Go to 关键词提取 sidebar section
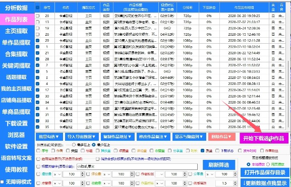Screen dimensions: 291x187 (16, 66)
